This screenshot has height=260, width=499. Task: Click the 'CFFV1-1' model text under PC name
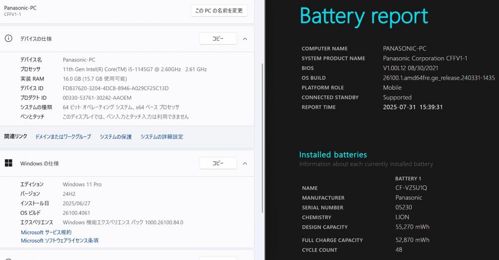13,14
